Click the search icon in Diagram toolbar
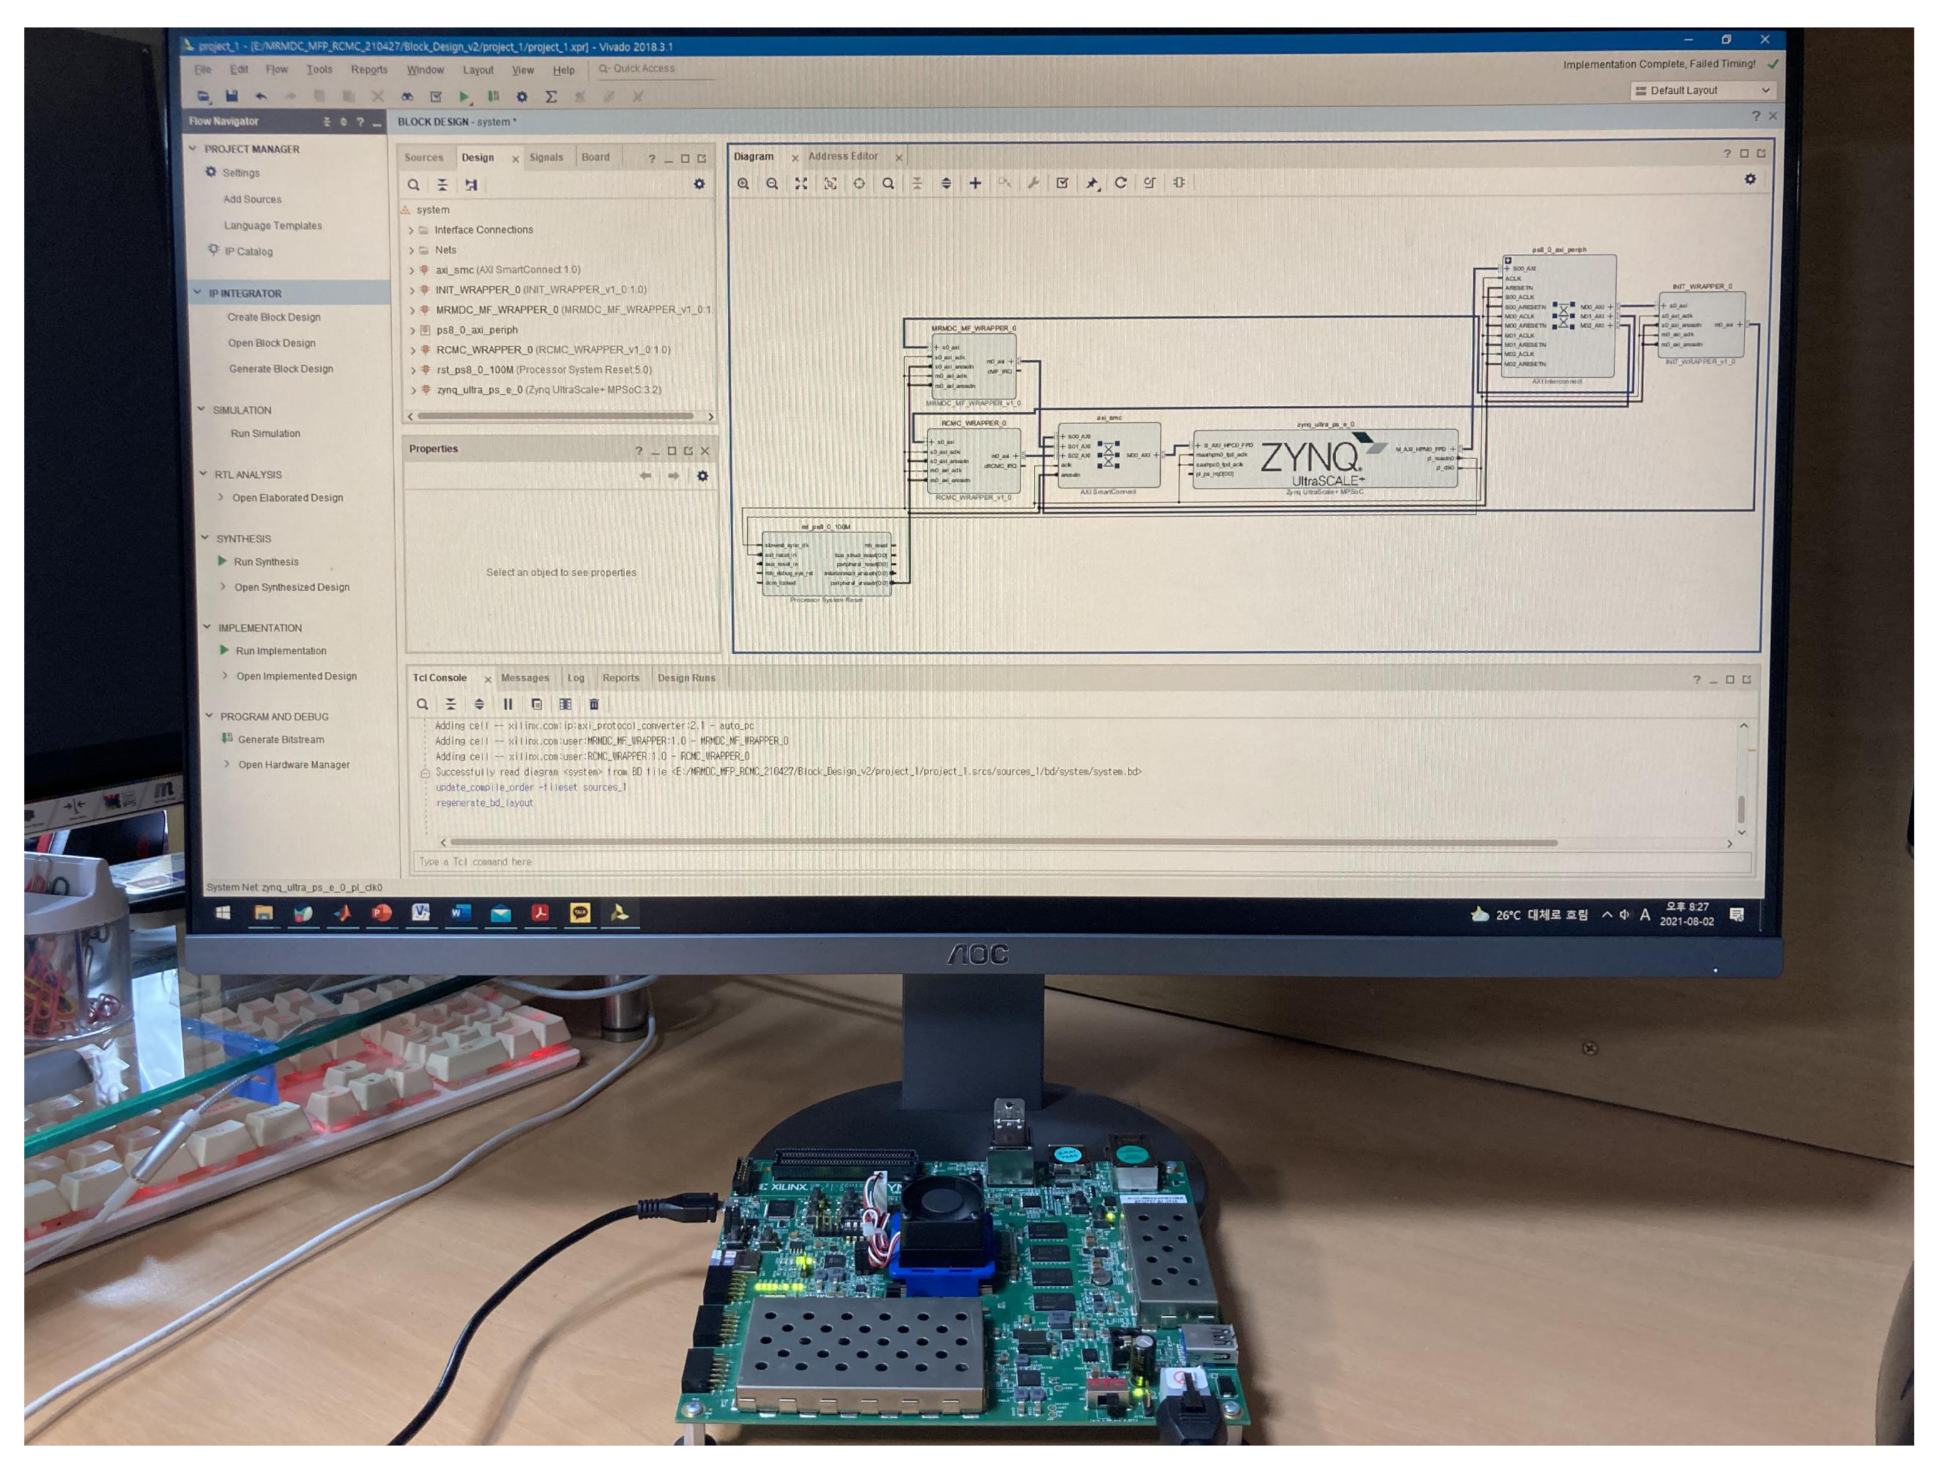This screenshot has height=1473, width=1942. point(889,183)
